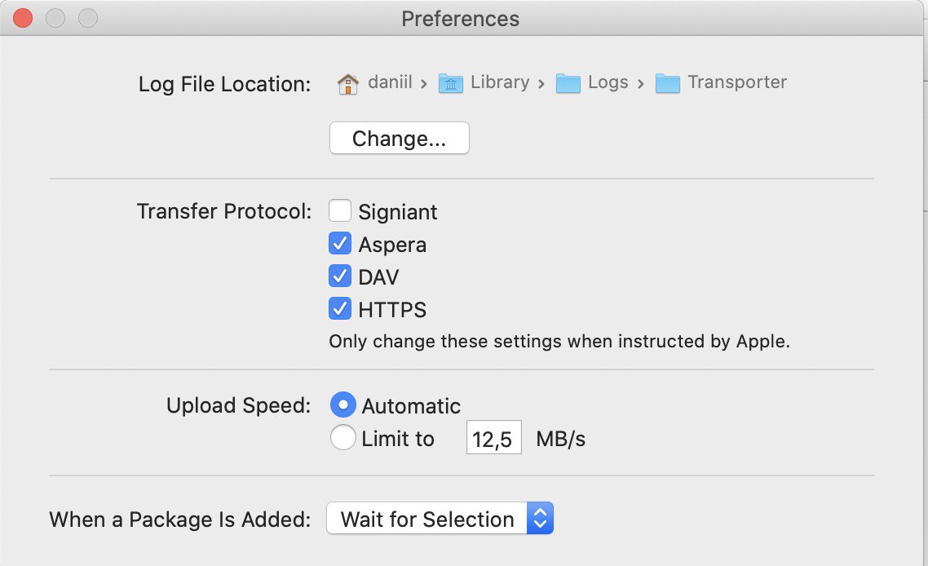Close the Preferences window

tap(23, 18)
